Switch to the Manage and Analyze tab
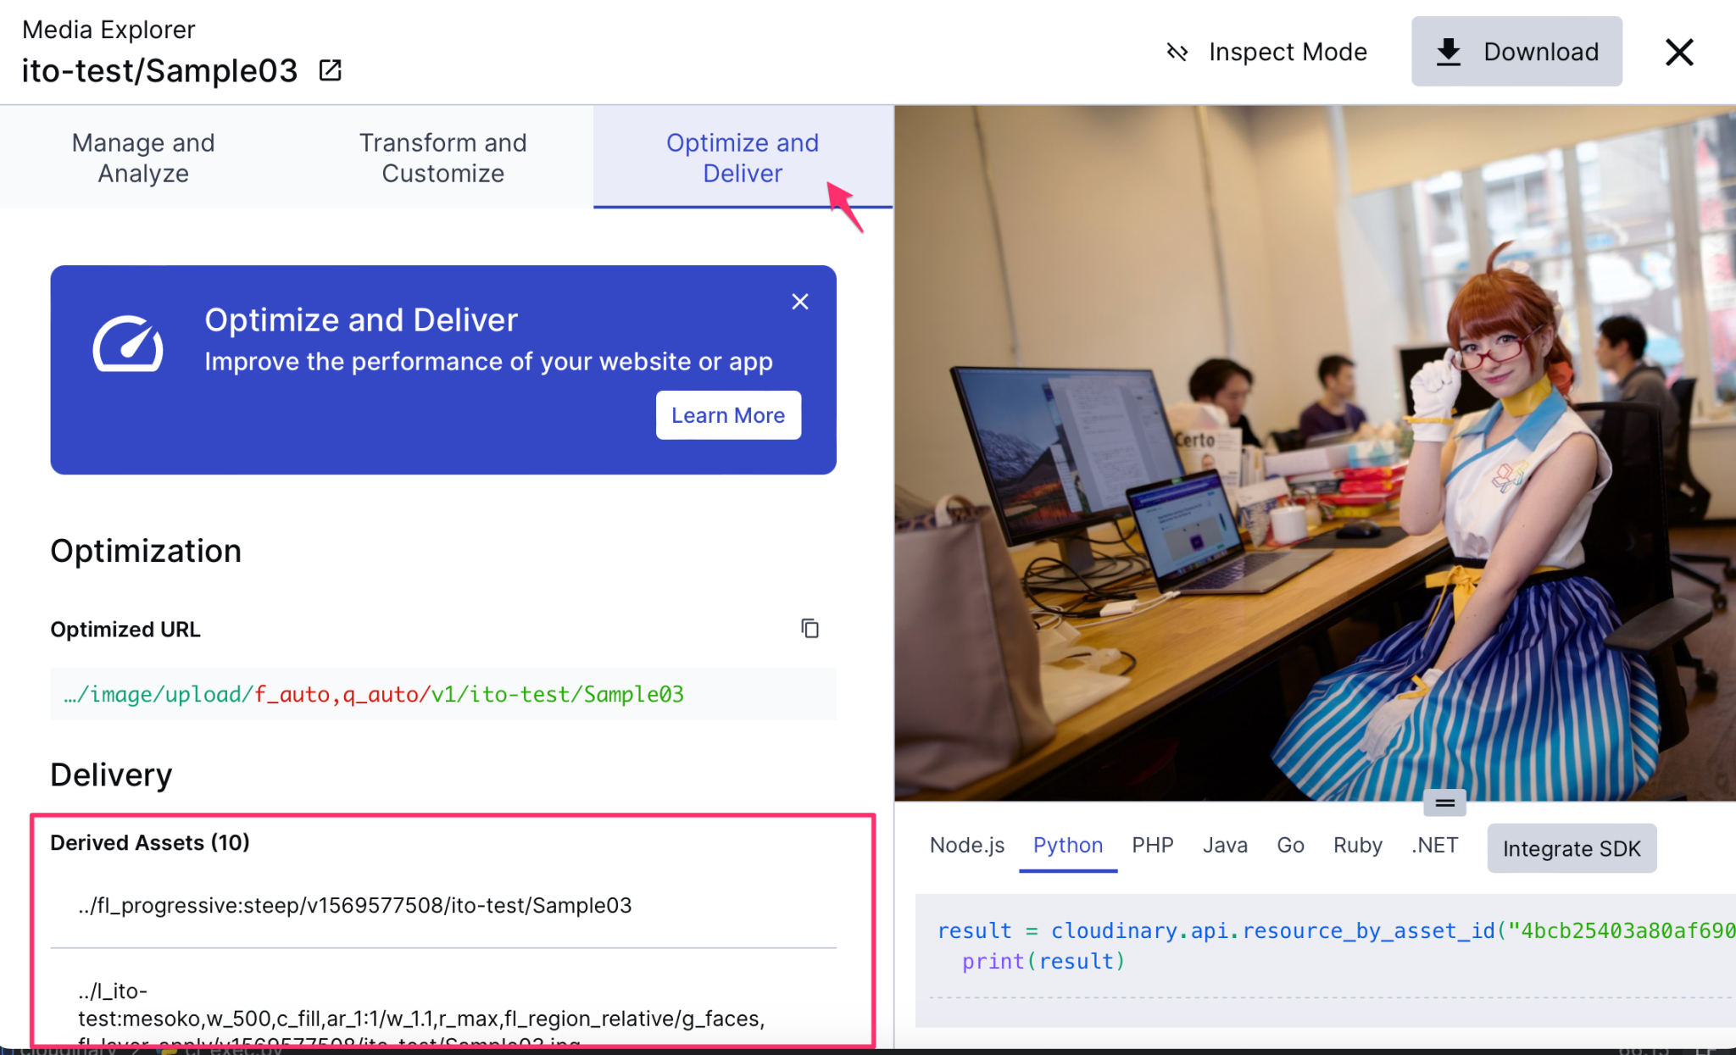The image size is (1736, 1055). (x=142, y=158)
